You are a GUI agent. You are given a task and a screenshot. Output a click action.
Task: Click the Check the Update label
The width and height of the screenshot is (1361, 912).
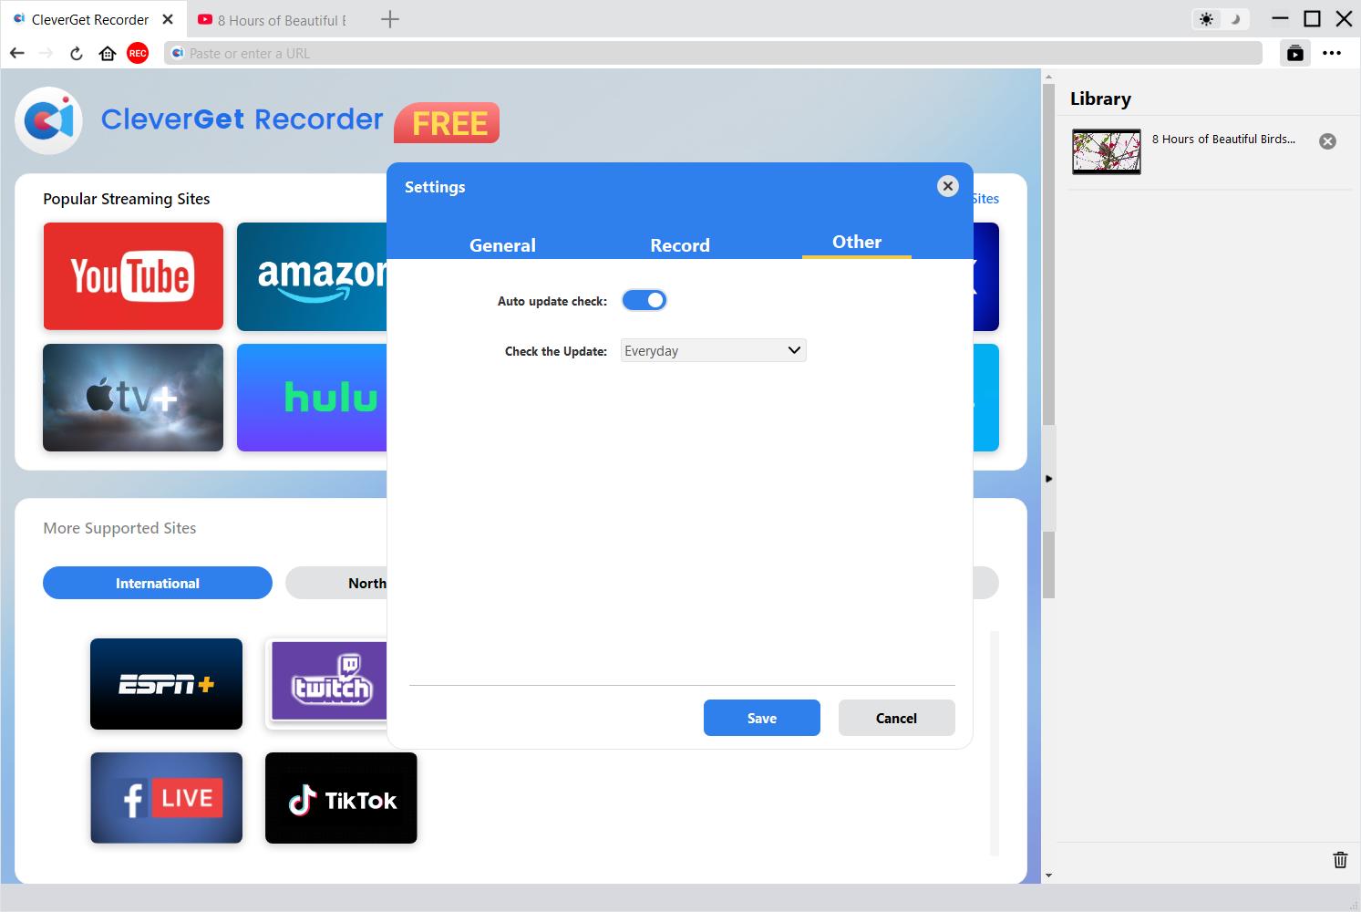(556, 351)
